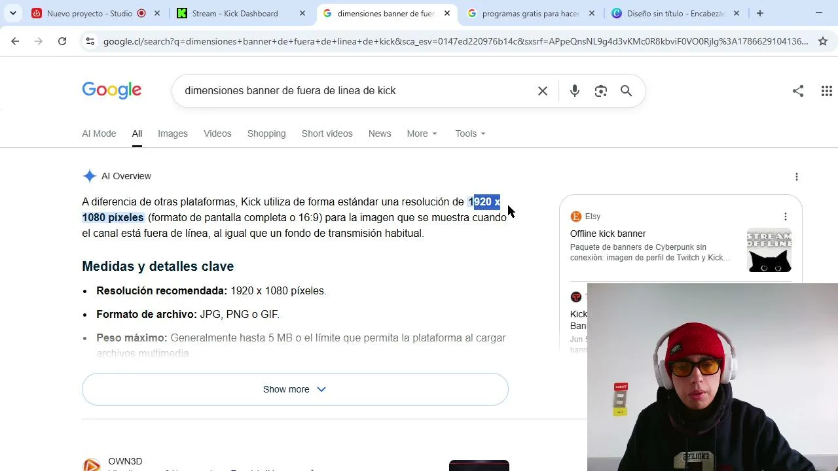The width and height of the screenshot is (838, 471).
Task: Switch to Images results
Action: (x=173, y=133)
